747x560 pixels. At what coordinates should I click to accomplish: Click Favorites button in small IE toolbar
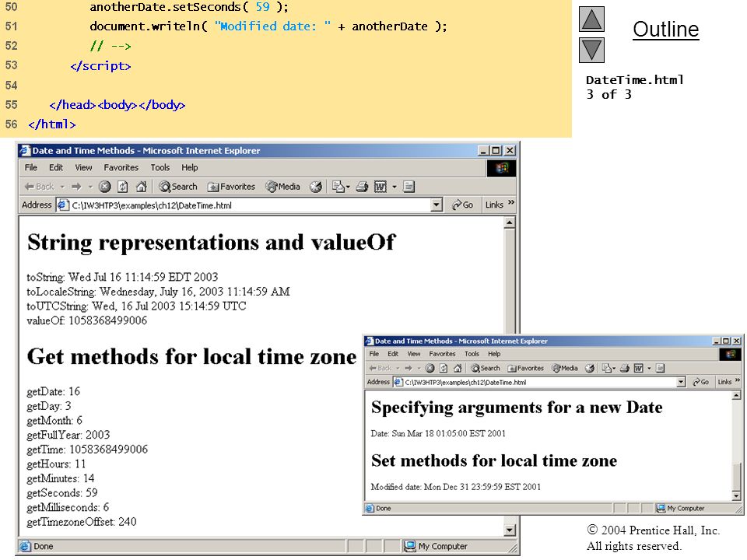(x=525, y=368)
